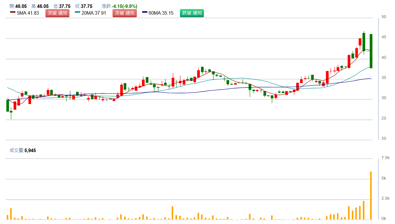Click the high price 高 46.05

[40, 6]
